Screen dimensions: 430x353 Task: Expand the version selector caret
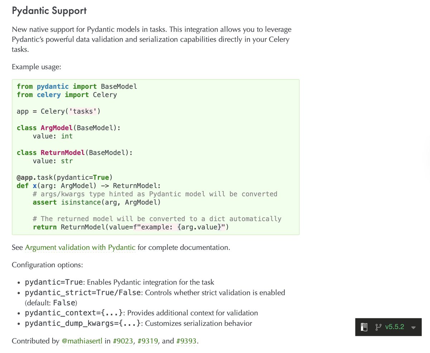(414, 328)
